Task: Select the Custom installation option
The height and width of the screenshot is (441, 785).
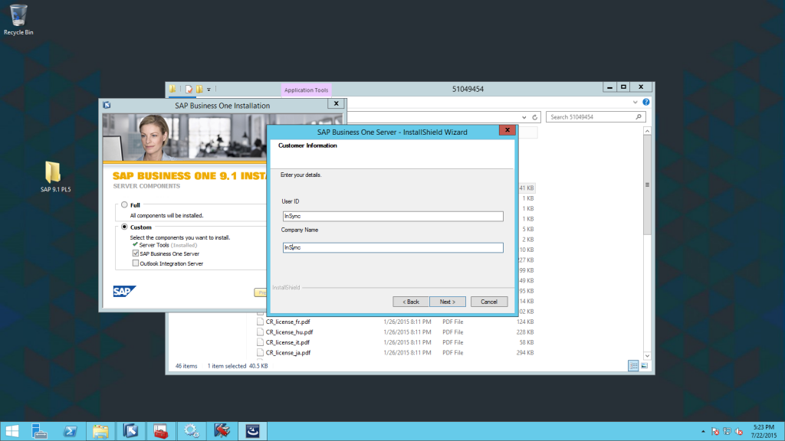Action: coord(124,227)
